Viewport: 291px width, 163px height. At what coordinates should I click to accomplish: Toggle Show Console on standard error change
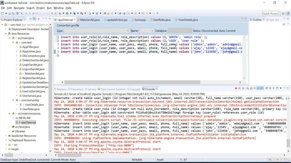262,88
